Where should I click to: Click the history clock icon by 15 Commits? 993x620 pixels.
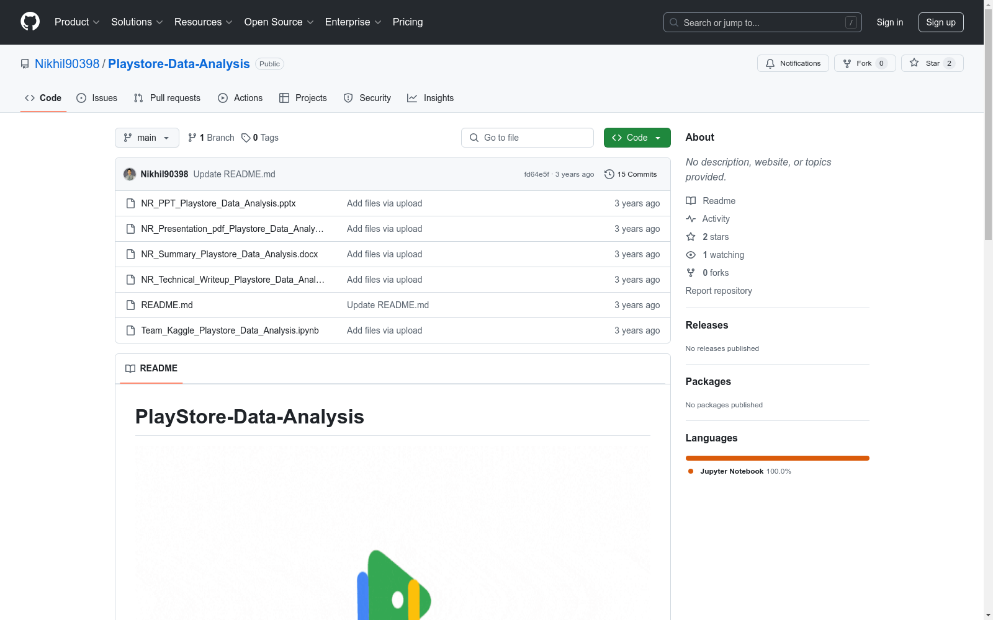(609, 174)
